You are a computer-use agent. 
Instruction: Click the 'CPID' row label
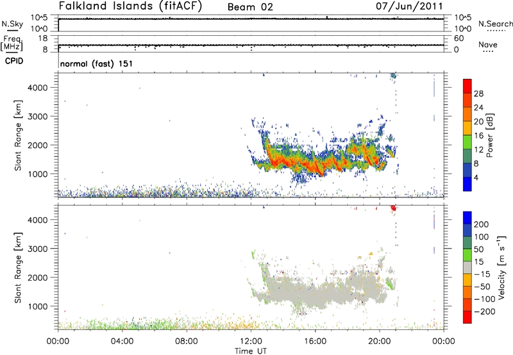pyautogui.click(x=14, y=61)
